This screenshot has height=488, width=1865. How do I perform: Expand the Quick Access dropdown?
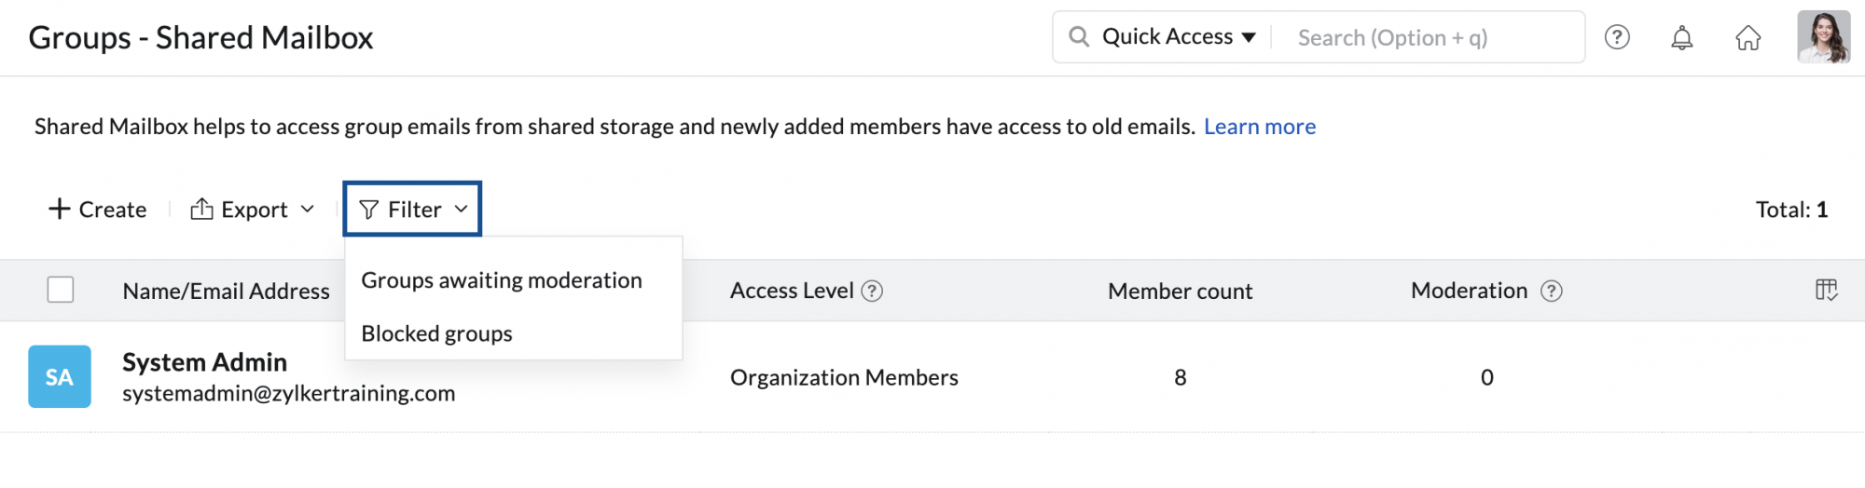(x=1179, y=37)
